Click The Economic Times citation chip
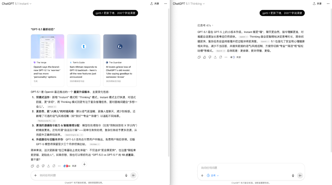This screenshot has height=185, width=332. tap(46, 121)
